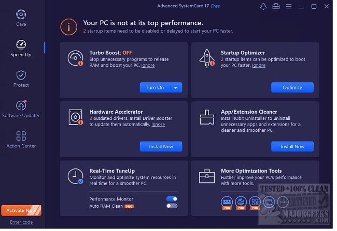337x231 pixels.
Task: Click the App/Extension Cleaner heading
Action: (x=249, y=112)
